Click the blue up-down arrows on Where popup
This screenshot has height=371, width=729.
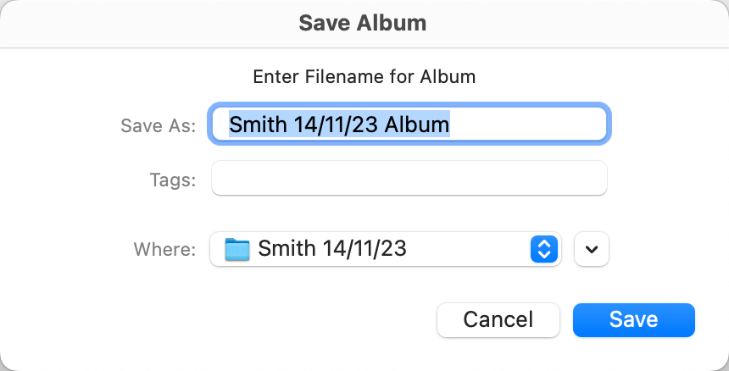[543, 249]
